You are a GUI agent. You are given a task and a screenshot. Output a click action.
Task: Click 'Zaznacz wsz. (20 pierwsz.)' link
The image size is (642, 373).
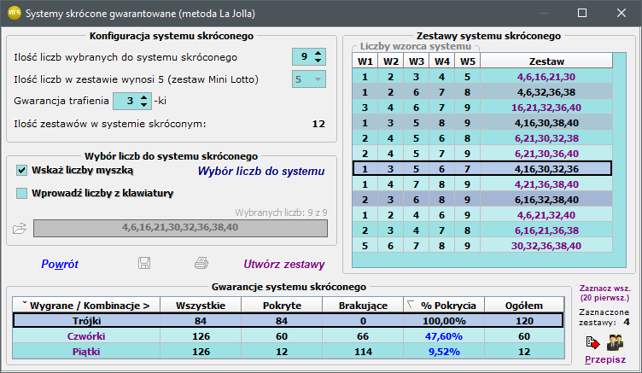(x=604, y=293)
